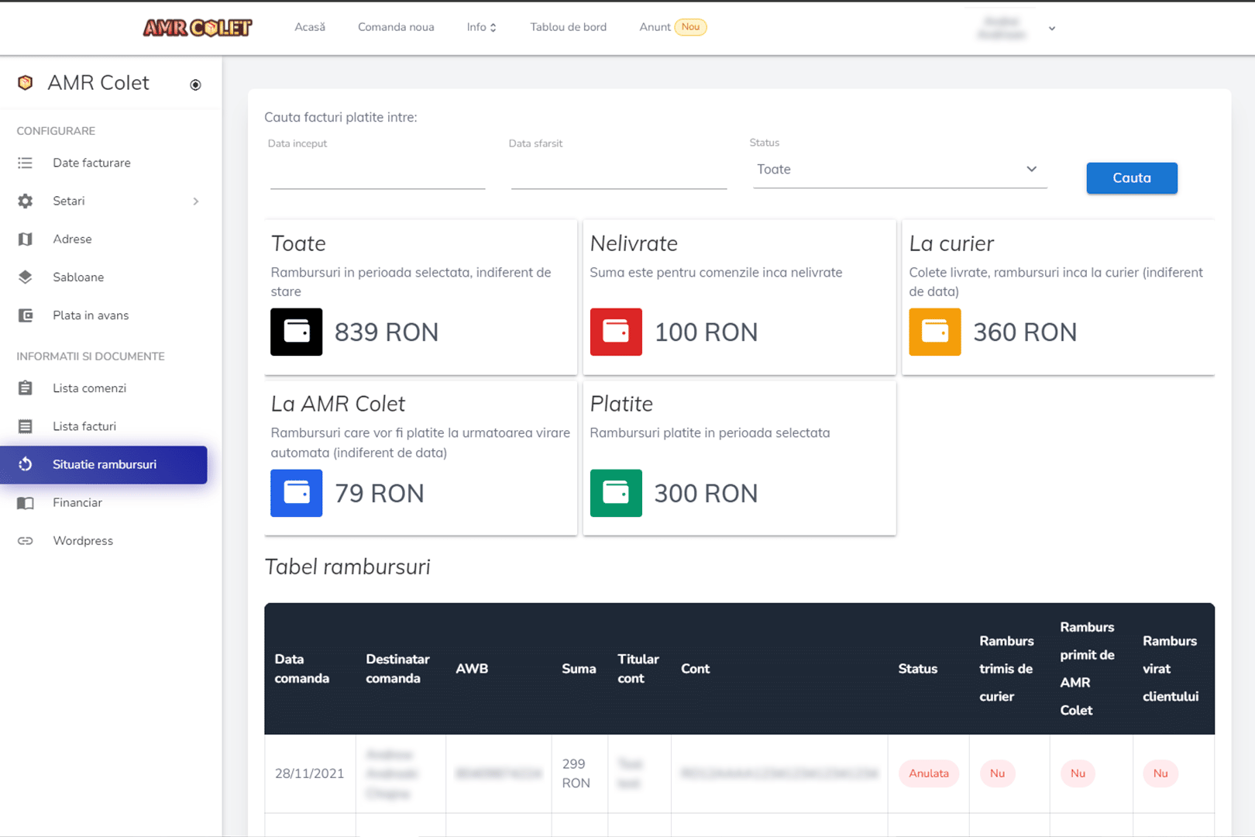This screenshot has width=1255, height=837.
Task: Click the Wordpress link icon
Action: coord(26,541)
